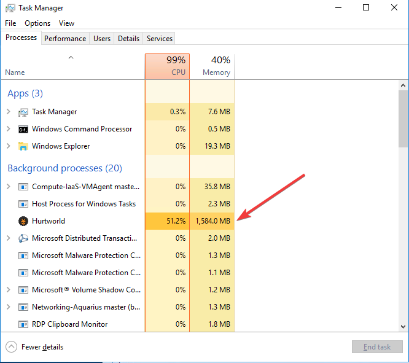This screenshot has height=363, width=409.
Task: Click the Hurtworld game icon
Action: pos(23,221)
